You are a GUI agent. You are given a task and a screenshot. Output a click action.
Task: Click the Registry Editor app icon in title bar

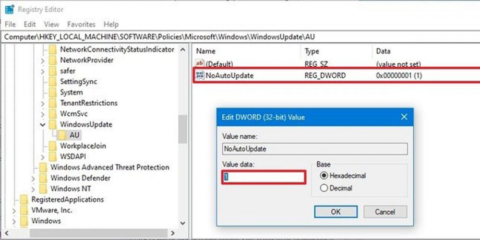(x=9, y=9)
